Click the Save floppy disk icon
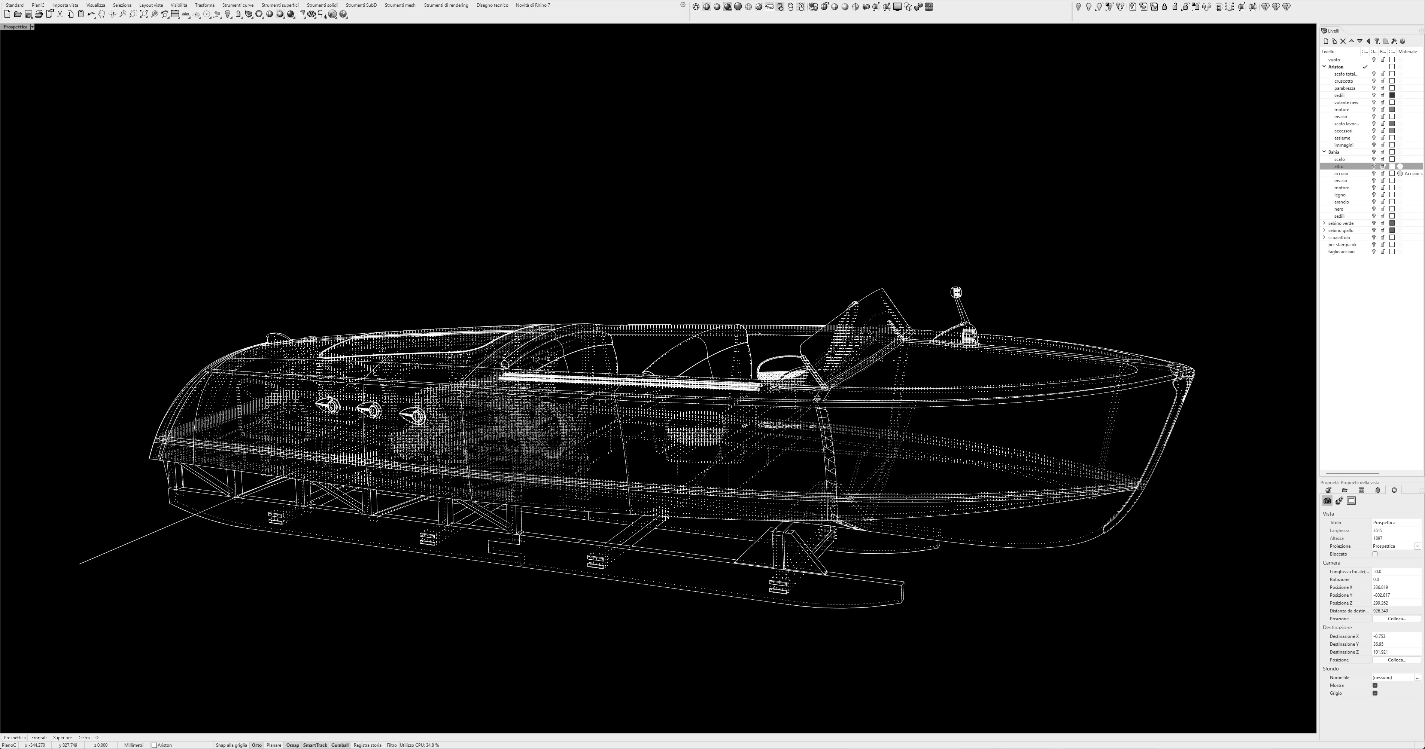This screenshot has height=749, width=1425. pos(28,14)
